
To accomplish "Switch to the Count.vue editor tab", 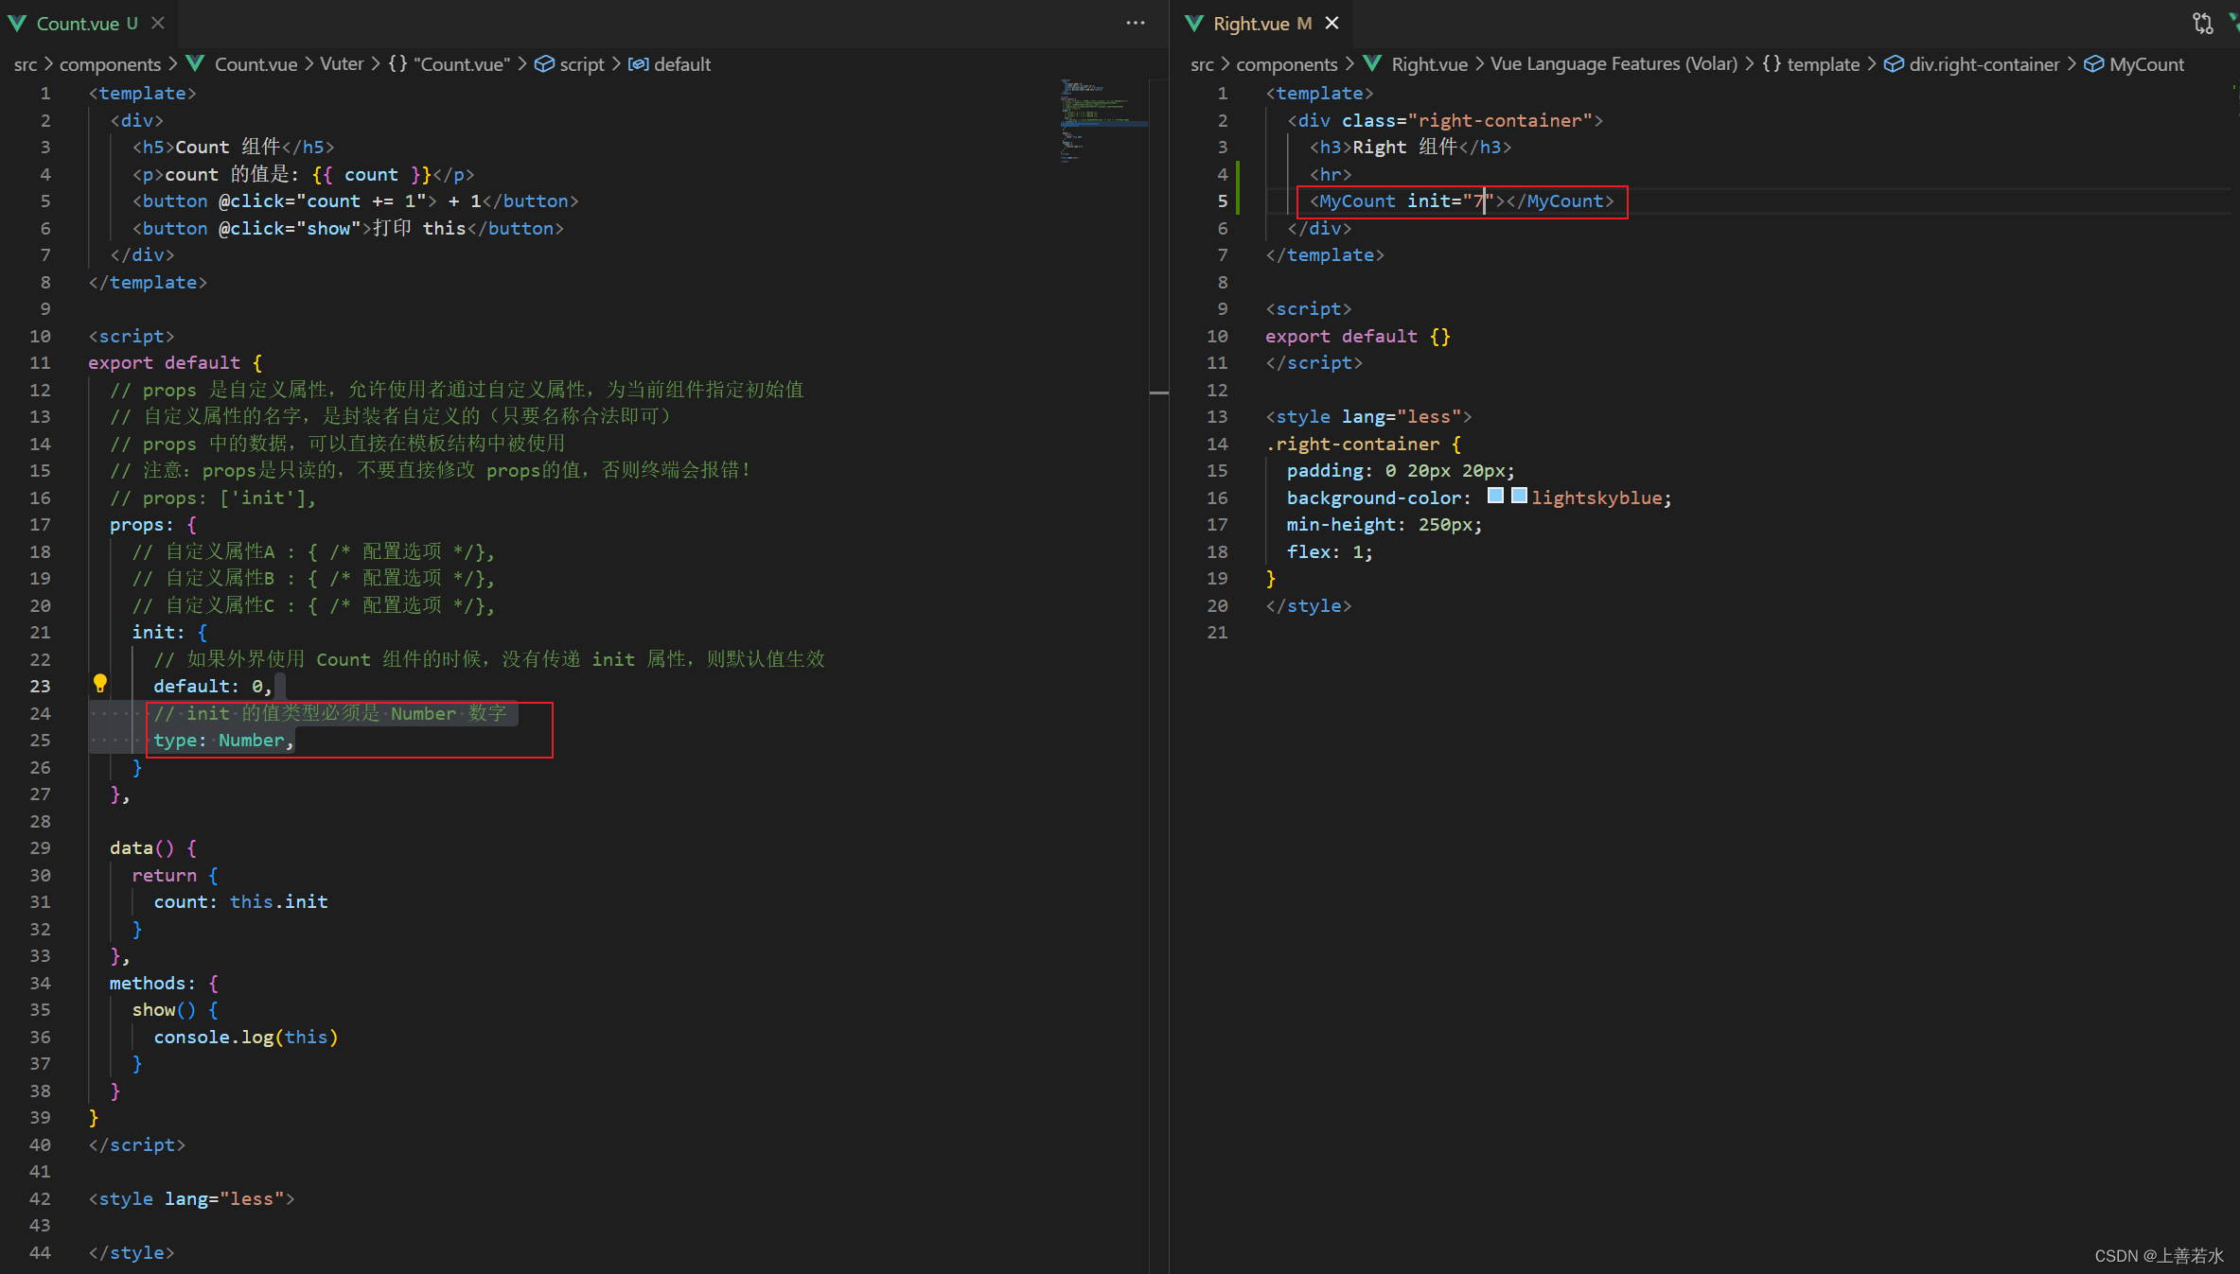I will point(87,23).
